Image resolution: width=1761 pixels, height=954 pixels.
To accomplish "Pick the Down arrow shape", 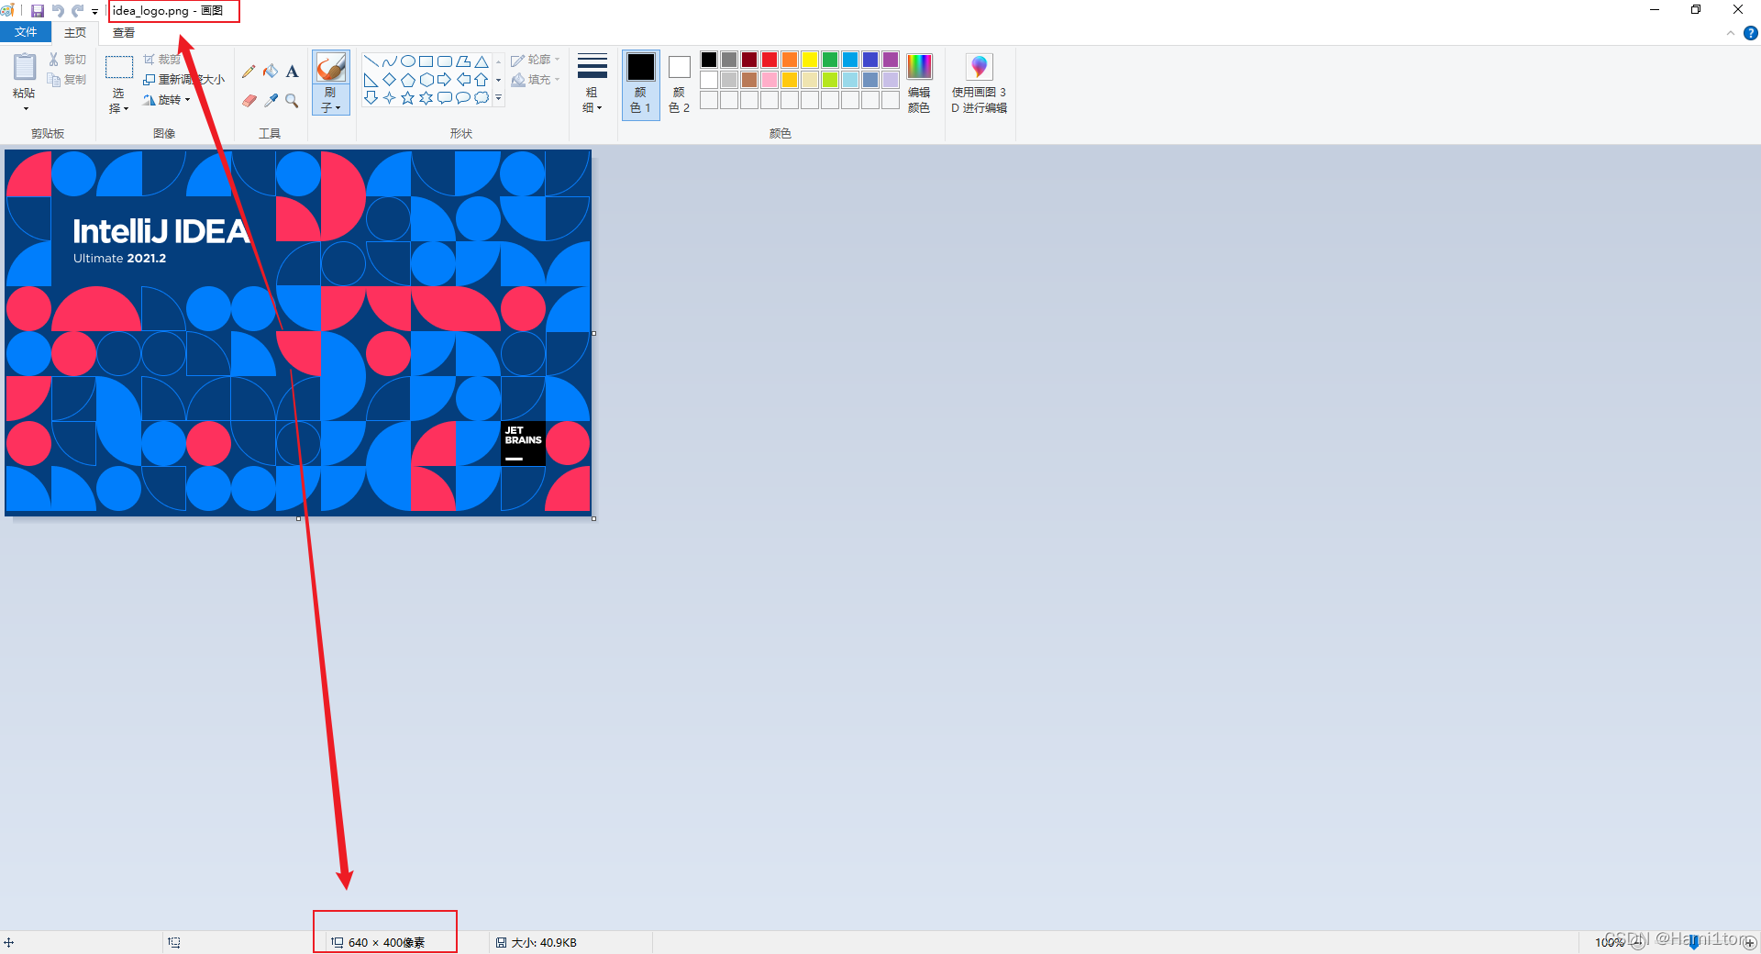I will click(371, 97).
